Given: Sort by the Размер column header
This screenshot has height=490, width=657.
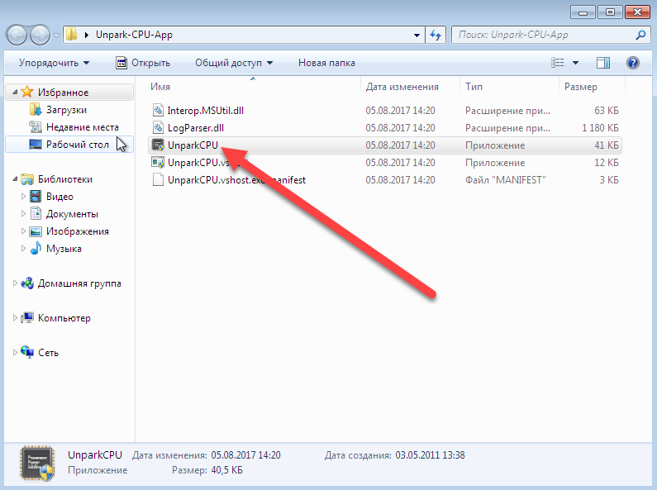Looking at the screenshot, I should [580, 87].
